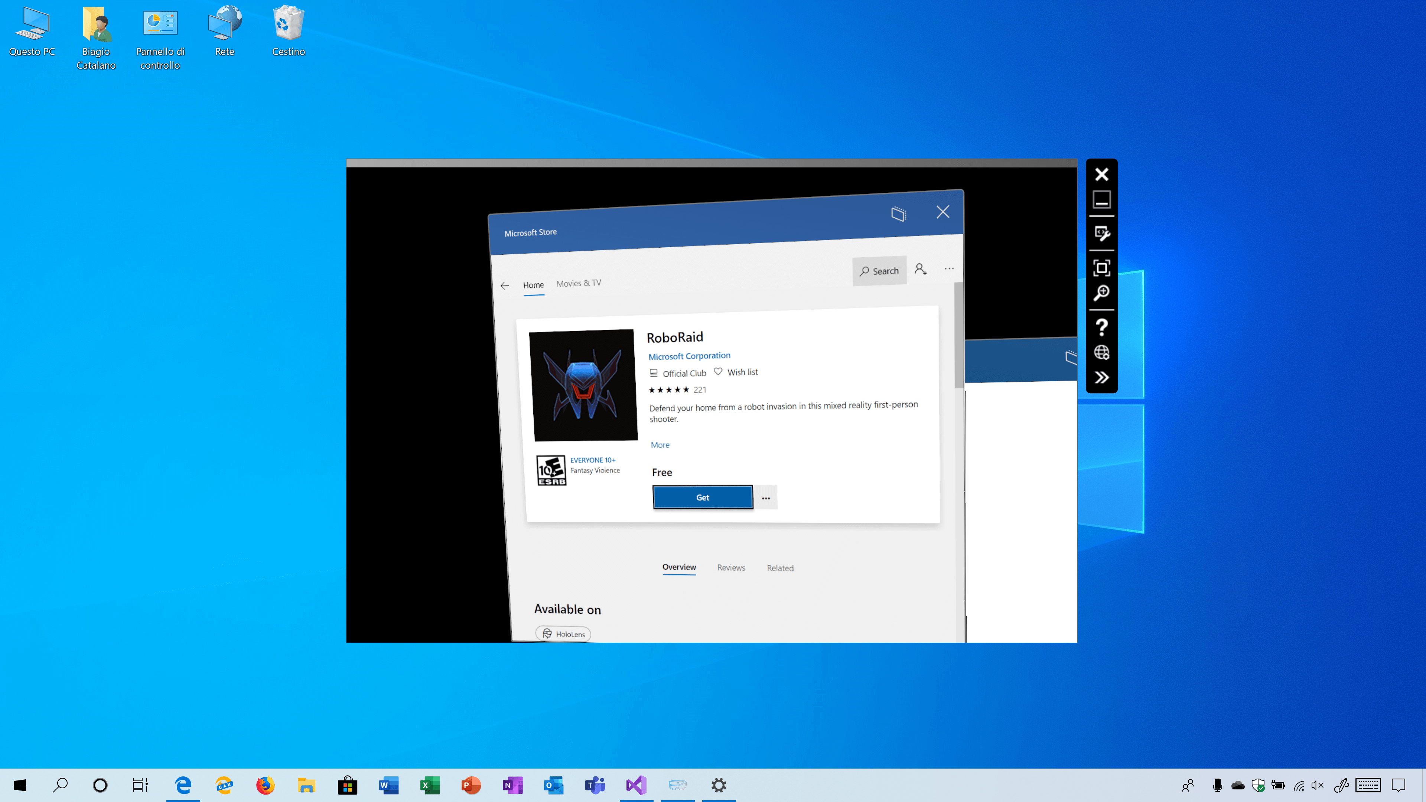1426x802 pixels.
Task: Open the Windows Start menu
Action: point(20,785)
